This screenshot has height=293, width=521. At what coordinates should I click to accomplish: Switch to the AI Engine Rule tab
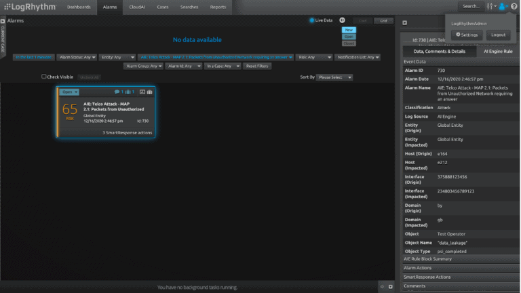(x=498, y=51)
